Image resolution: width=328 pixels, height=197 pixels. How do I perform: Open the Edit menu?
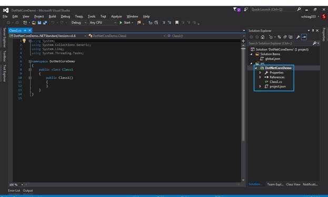pyautogui.click(x=15, y=16)
